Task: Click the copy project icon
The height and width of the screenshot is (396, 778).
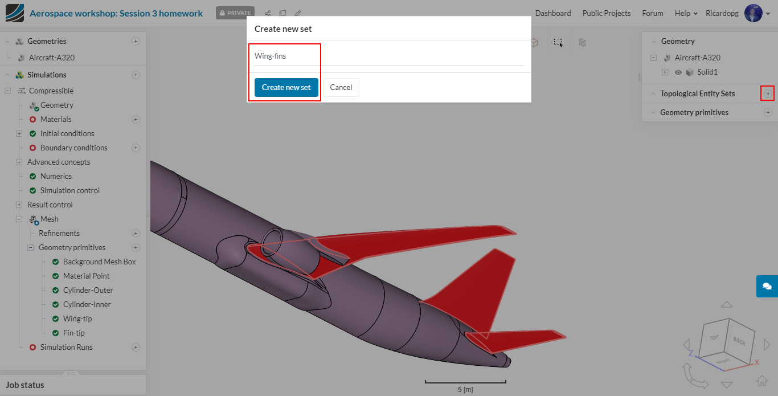Action: (x=282, y=13)
